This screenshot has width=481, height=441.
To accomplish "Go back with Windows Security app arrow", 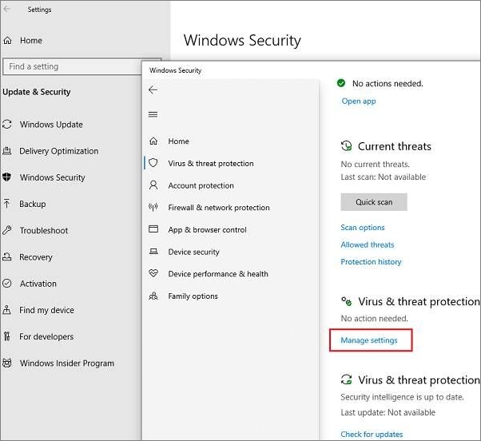I will [x=153, y=89].
